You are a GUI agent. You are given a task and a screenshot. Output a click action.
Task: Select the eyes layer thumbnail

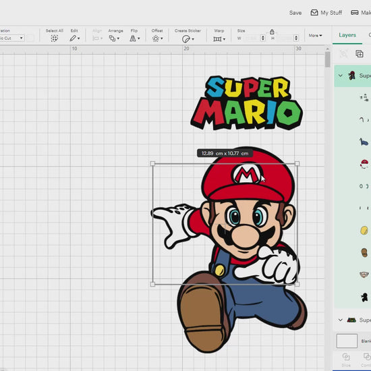(364, 186)
